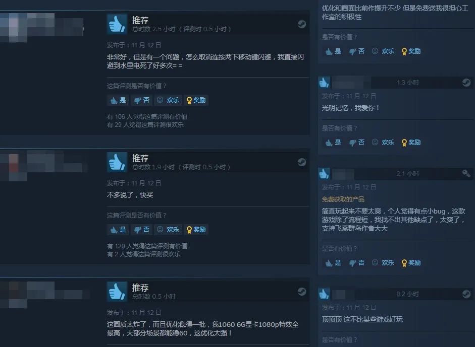The image size is (475, 347).
Task: Give 奖励 to the 不多说了,快买 review
Action: point(196,230)
